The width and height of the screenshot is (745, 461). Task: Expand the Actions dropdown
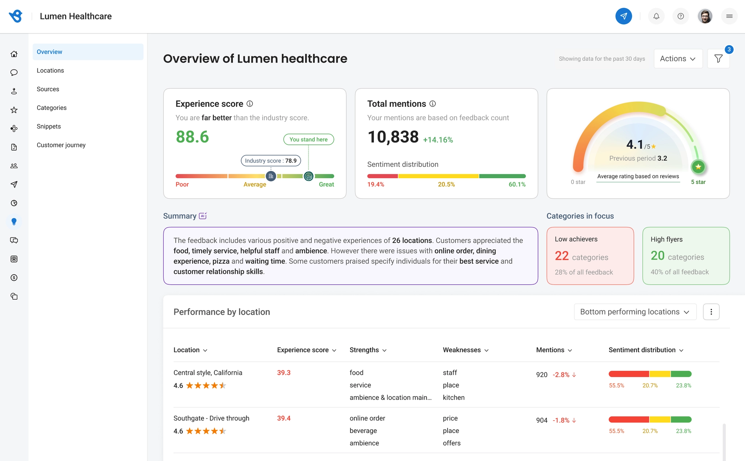pos(678,59)
